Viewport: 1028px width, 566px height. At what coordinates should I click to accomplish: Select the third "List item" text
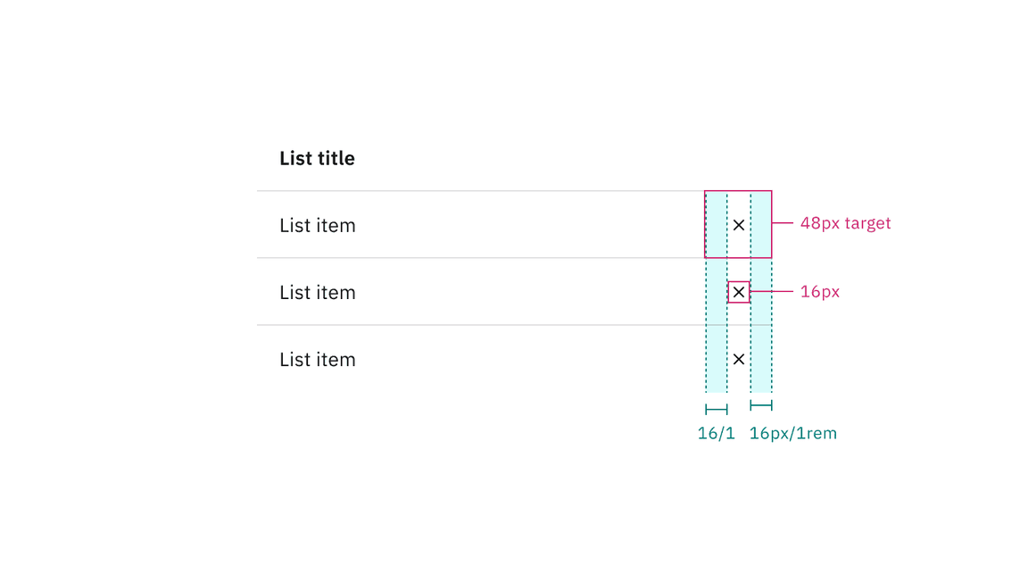point(317,360)
